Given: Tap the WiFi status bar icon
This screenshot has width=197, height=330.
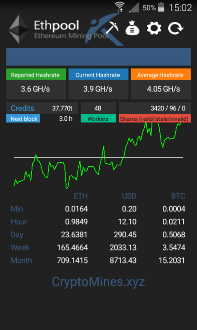Looking at the screenshot, I should pos(119,7).
